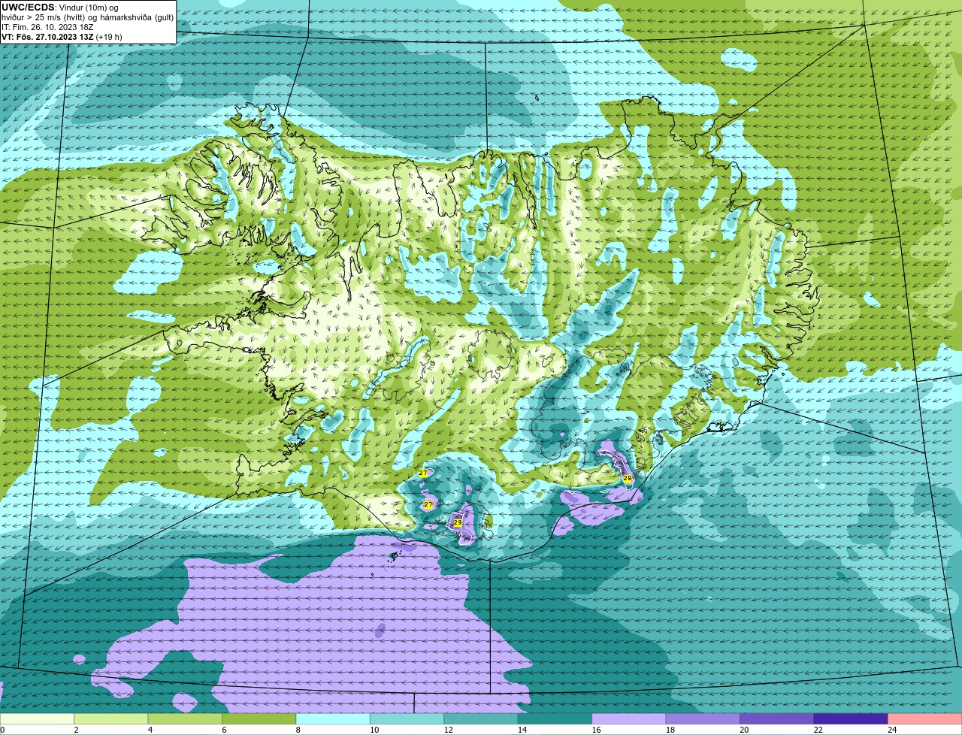
Task: Click the 8–10 m/s light cyan legend swatch
Action: pyautogui.click(x=333, y=719)
